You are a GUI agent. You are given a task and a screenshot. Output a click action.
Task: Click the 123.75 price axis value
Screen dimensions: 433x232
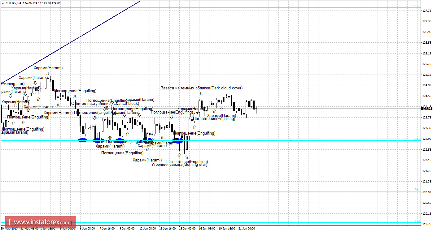coord(427,117)
